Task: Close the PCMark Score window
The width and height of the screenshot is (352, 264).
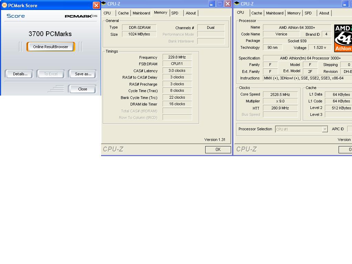Action: tap(96, 5)
